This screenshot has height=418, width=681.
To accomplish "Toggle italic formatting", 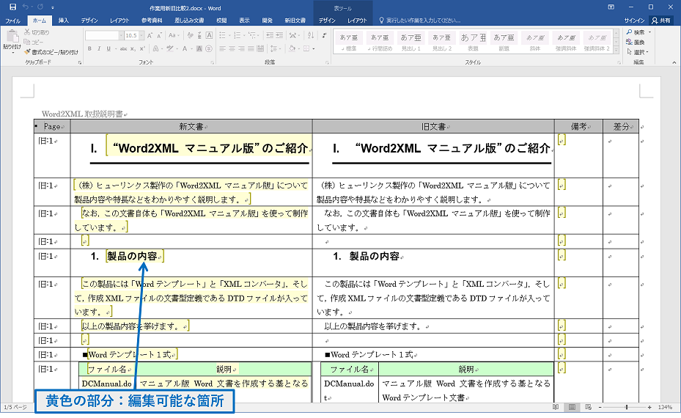I will coord(99,48).
